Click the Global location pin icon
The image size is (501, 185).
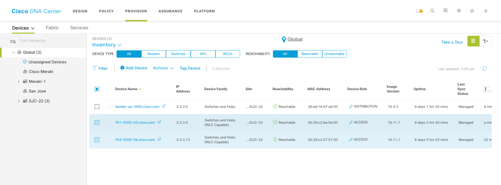click(283, 40)
